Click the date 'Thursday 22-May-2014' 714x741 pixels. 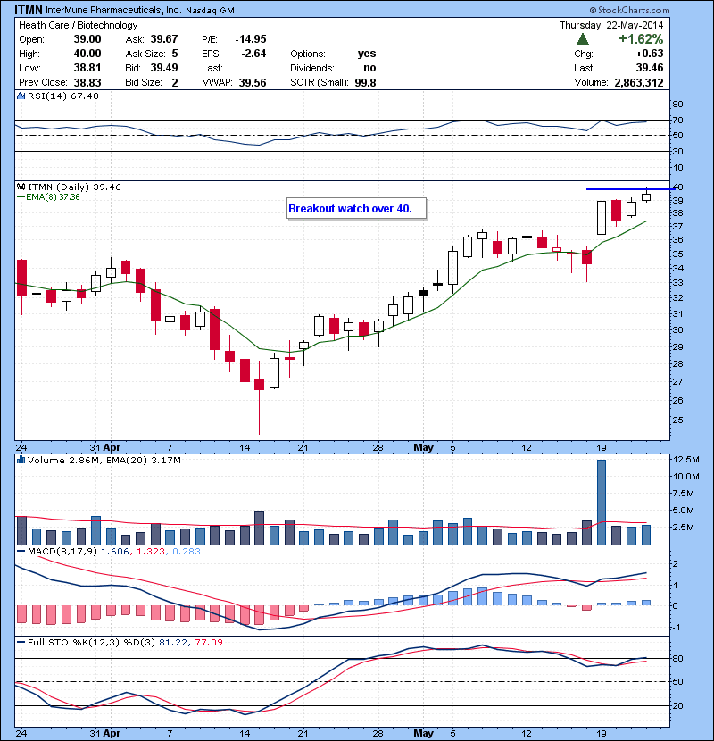tap(611, 25)
